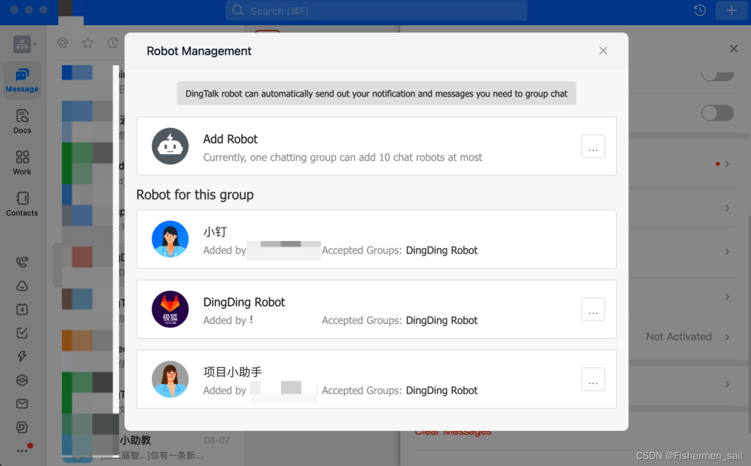Go to the Work section
This screenshot has width=751, height=466.
pyautogui.click(x=22, y=163)
